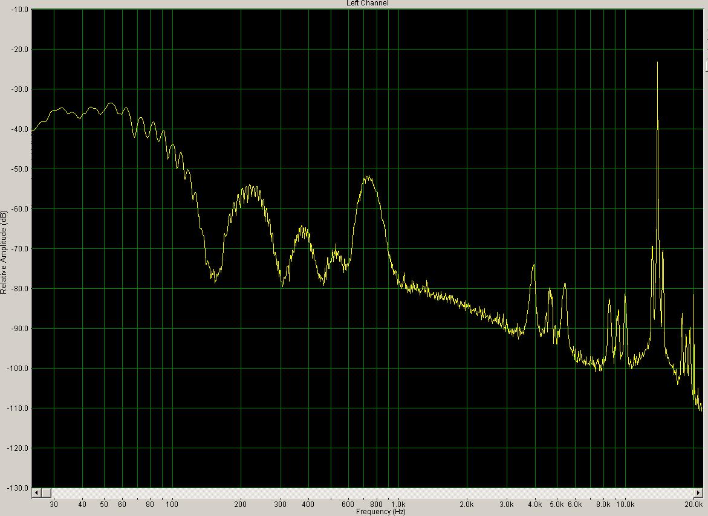Click the 5.0k frequency axis label
The width and height of the screenshot is (708, 516).
(x=557, y=505)
